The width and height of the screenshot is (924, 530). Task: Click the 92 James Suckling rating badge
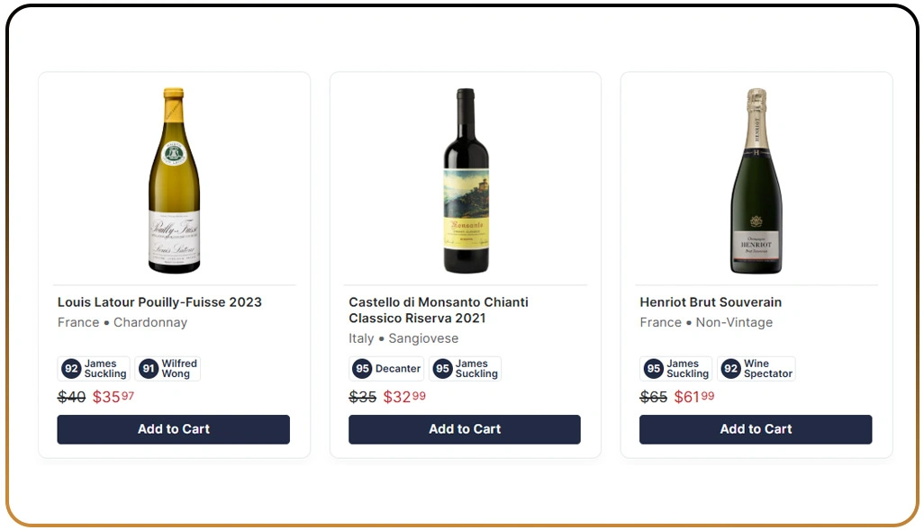(94, 368)
